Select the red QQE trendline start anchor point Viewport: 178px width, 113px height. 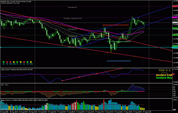[62, 81]
